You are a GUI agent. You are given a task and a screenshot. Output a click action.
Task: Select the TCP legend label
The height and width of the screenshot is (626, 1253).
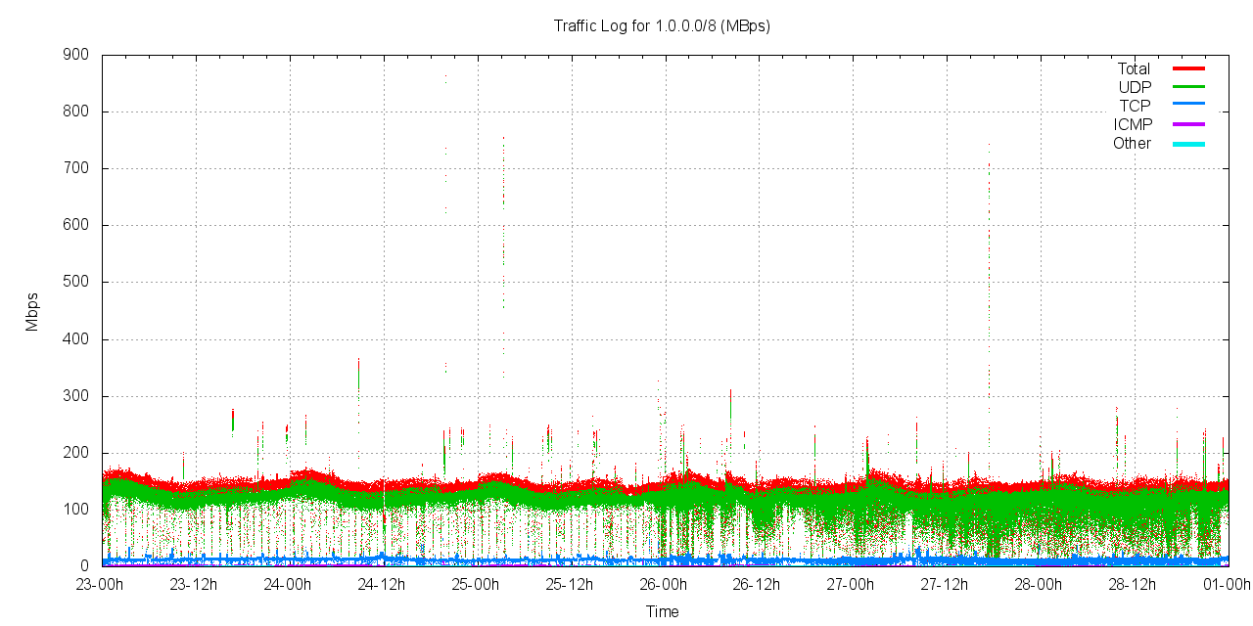(x=1135, y=106)
